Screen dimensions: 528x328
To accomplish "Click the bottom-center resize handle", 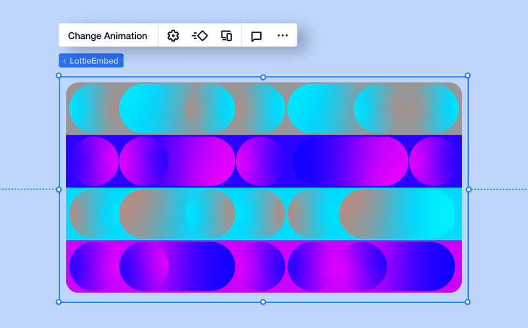I will [x=263, y=302].
